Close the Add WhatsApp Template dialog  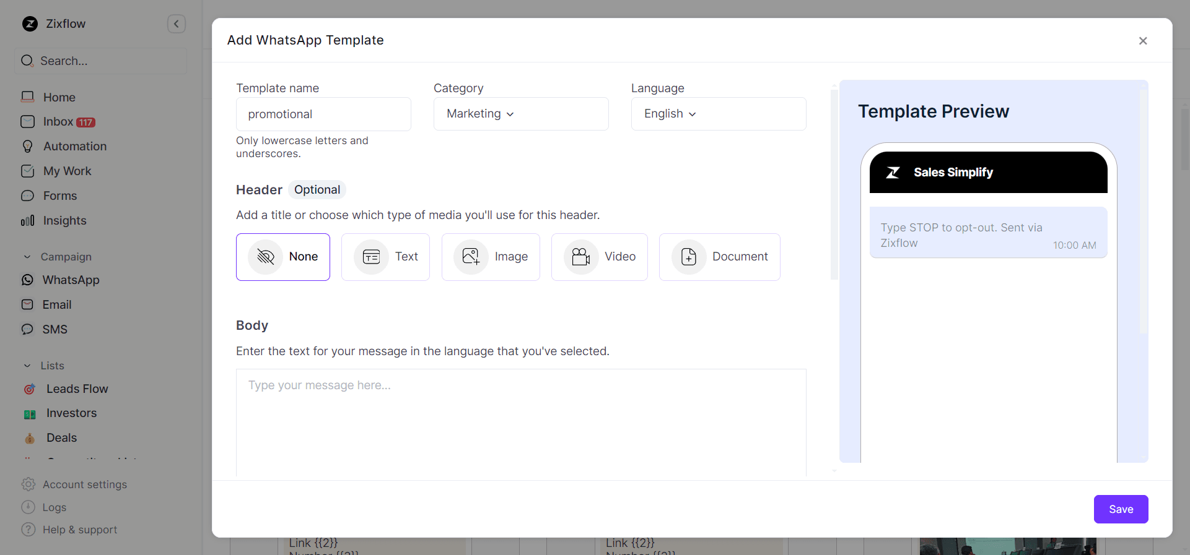[x=1143, y=41]
